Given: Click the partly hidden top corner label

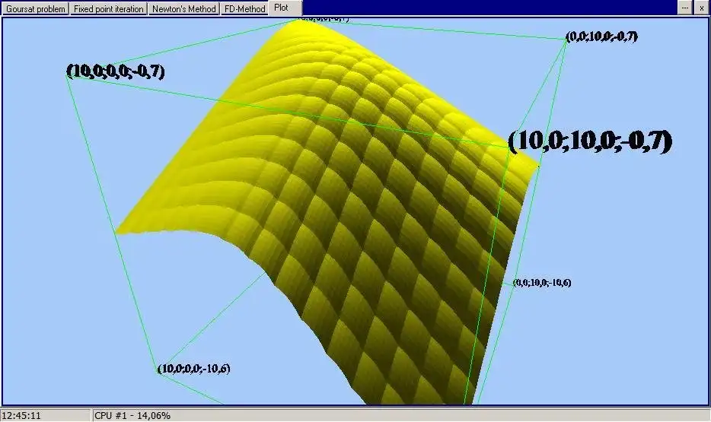Looking at the screenshot, I should coord(324,19).
